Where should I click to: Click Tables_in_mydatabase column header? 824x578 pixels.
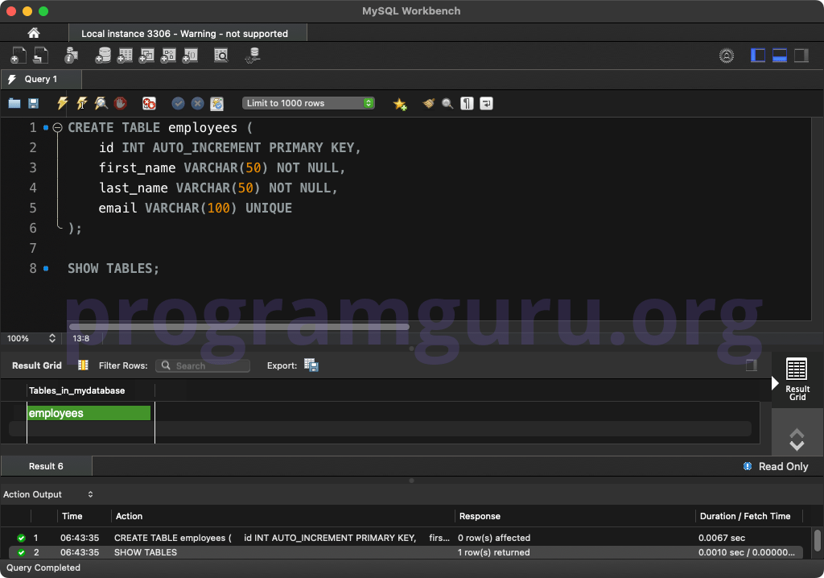(x=91, y=390)
